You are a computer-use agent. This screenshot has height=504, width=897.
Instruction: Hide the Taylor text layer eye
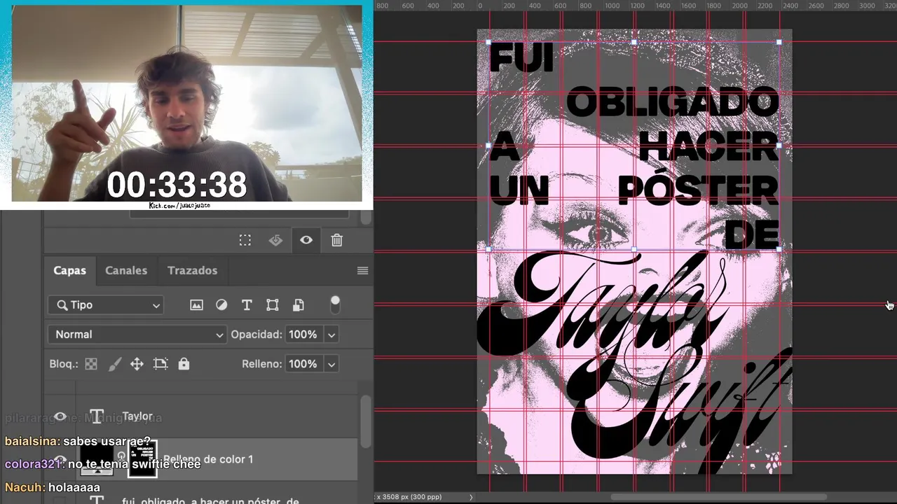(x=61, y=416)
